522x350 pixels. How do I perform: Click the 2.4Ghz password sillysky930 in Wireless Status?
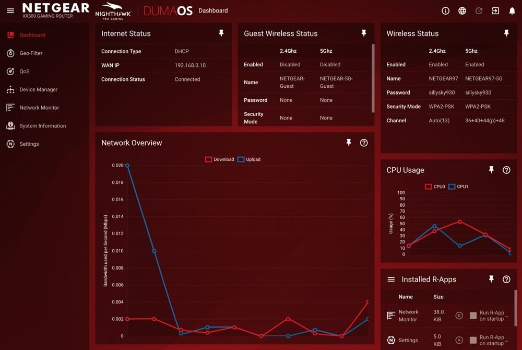pos(442,92)
